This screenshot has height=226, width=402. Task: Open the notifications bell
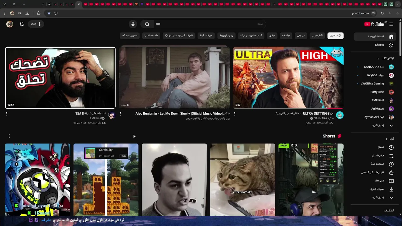(22, 24)
